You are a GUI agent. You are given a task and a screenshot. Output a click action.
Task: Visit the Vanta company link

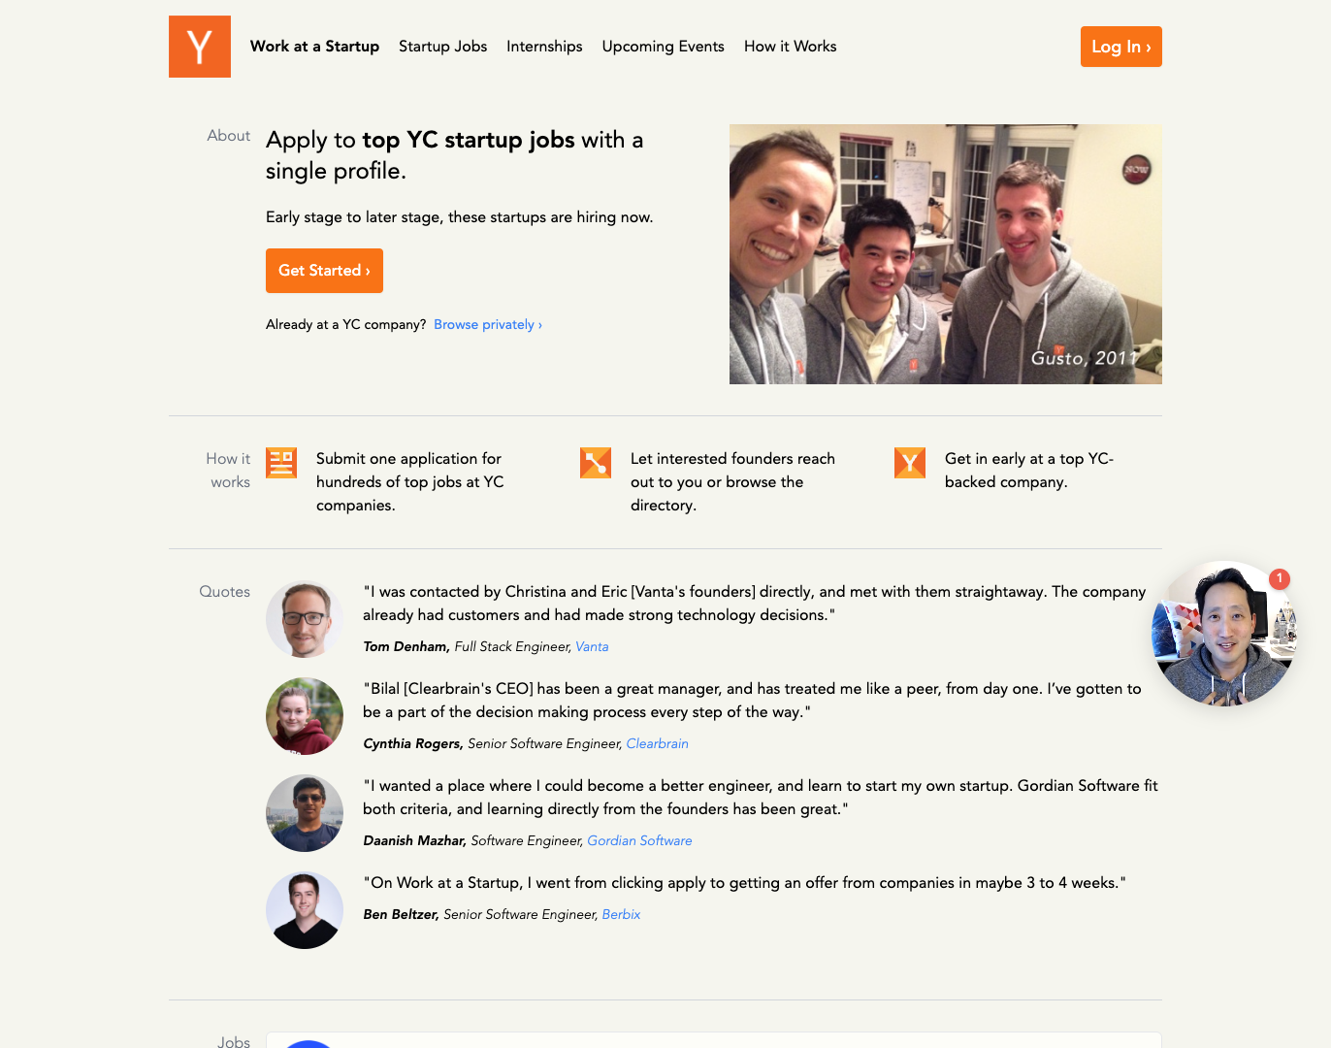pos(592,646)
